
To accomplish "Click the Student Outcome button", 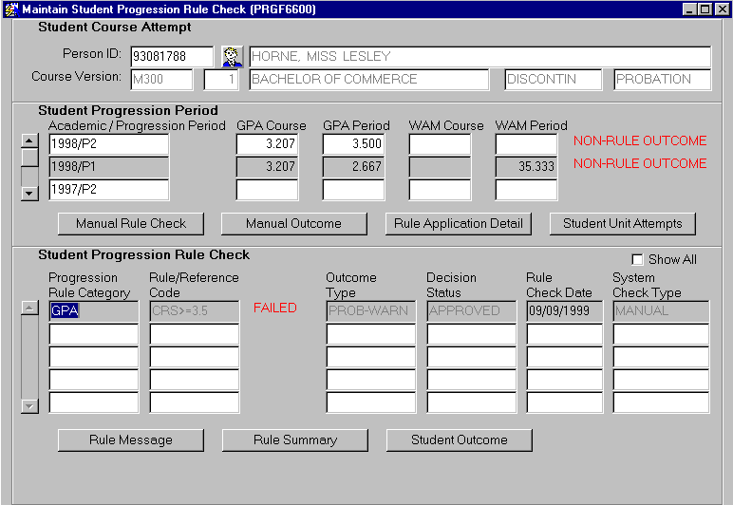I will click(459, 440).
